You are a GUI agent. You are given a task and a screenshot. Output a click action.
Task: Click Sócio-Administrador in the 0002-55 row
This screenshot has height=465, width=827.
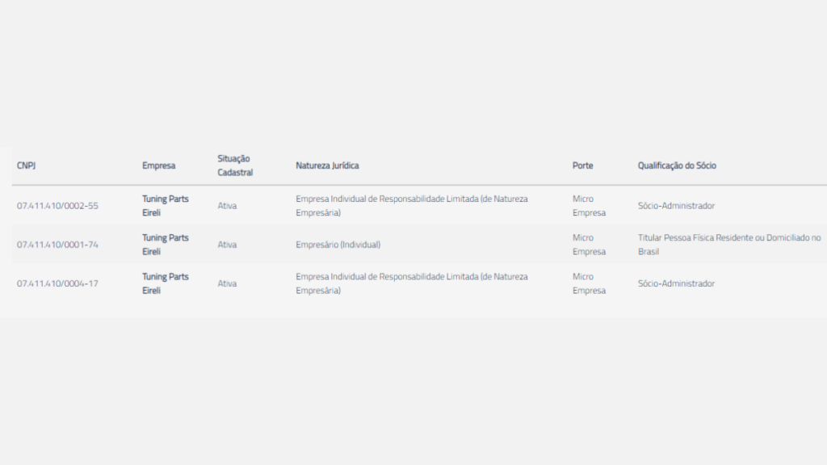point(676,206)
